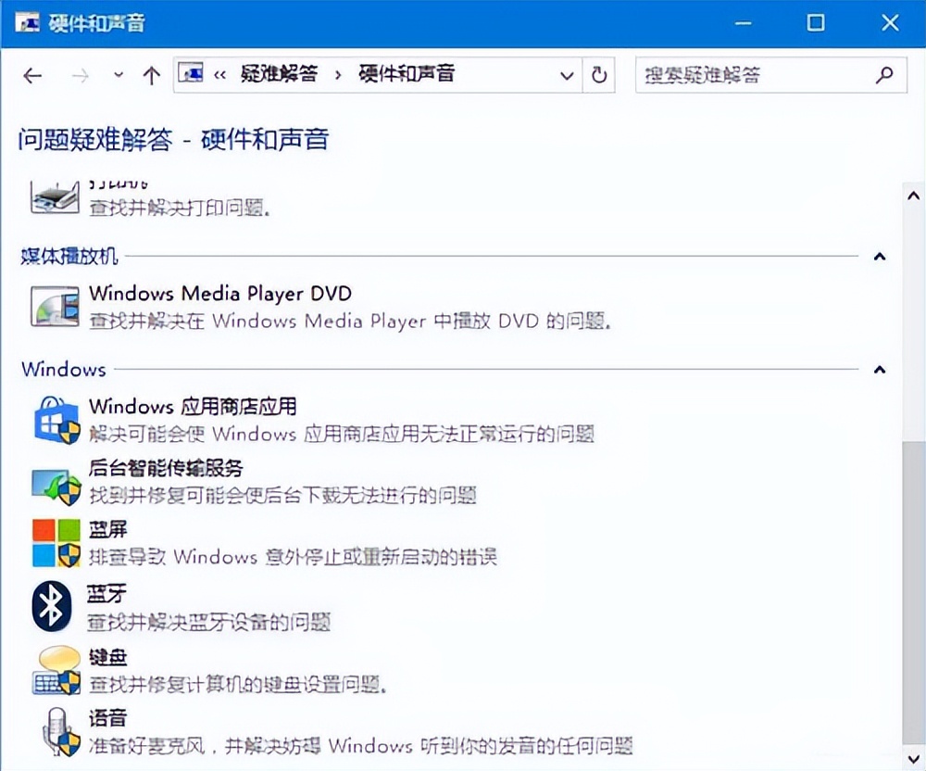Open the Windows 应用商店应用 troubleshooter
The height and width of the screenshot is (771, 926).
pos(194,407)
